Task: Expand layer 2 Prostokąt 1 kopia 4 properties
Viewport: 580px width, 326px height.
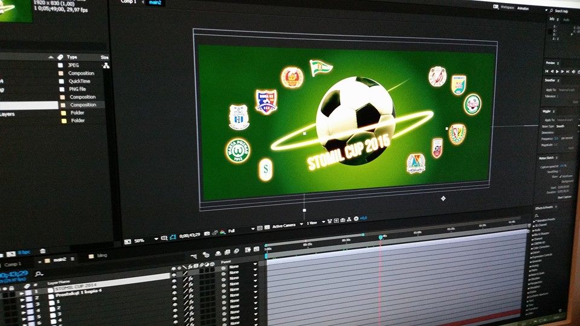Action: [22, 300]
